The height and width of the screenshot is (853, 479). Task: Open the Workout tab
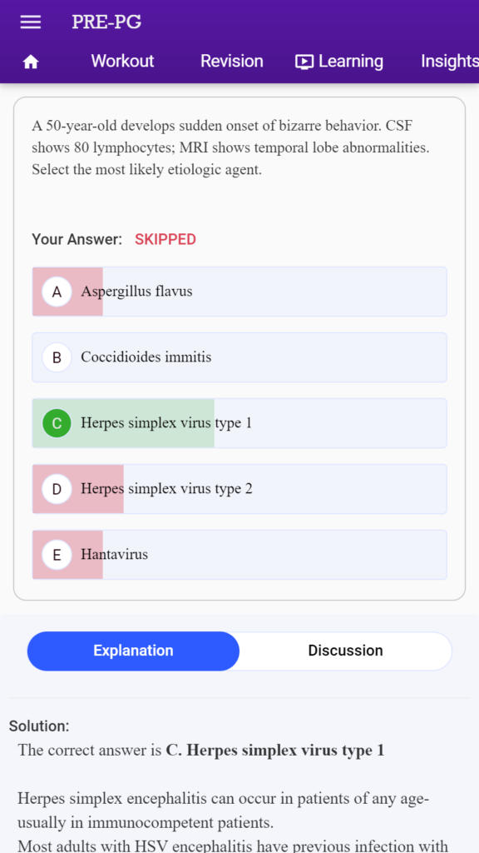(x=122, y=61)
